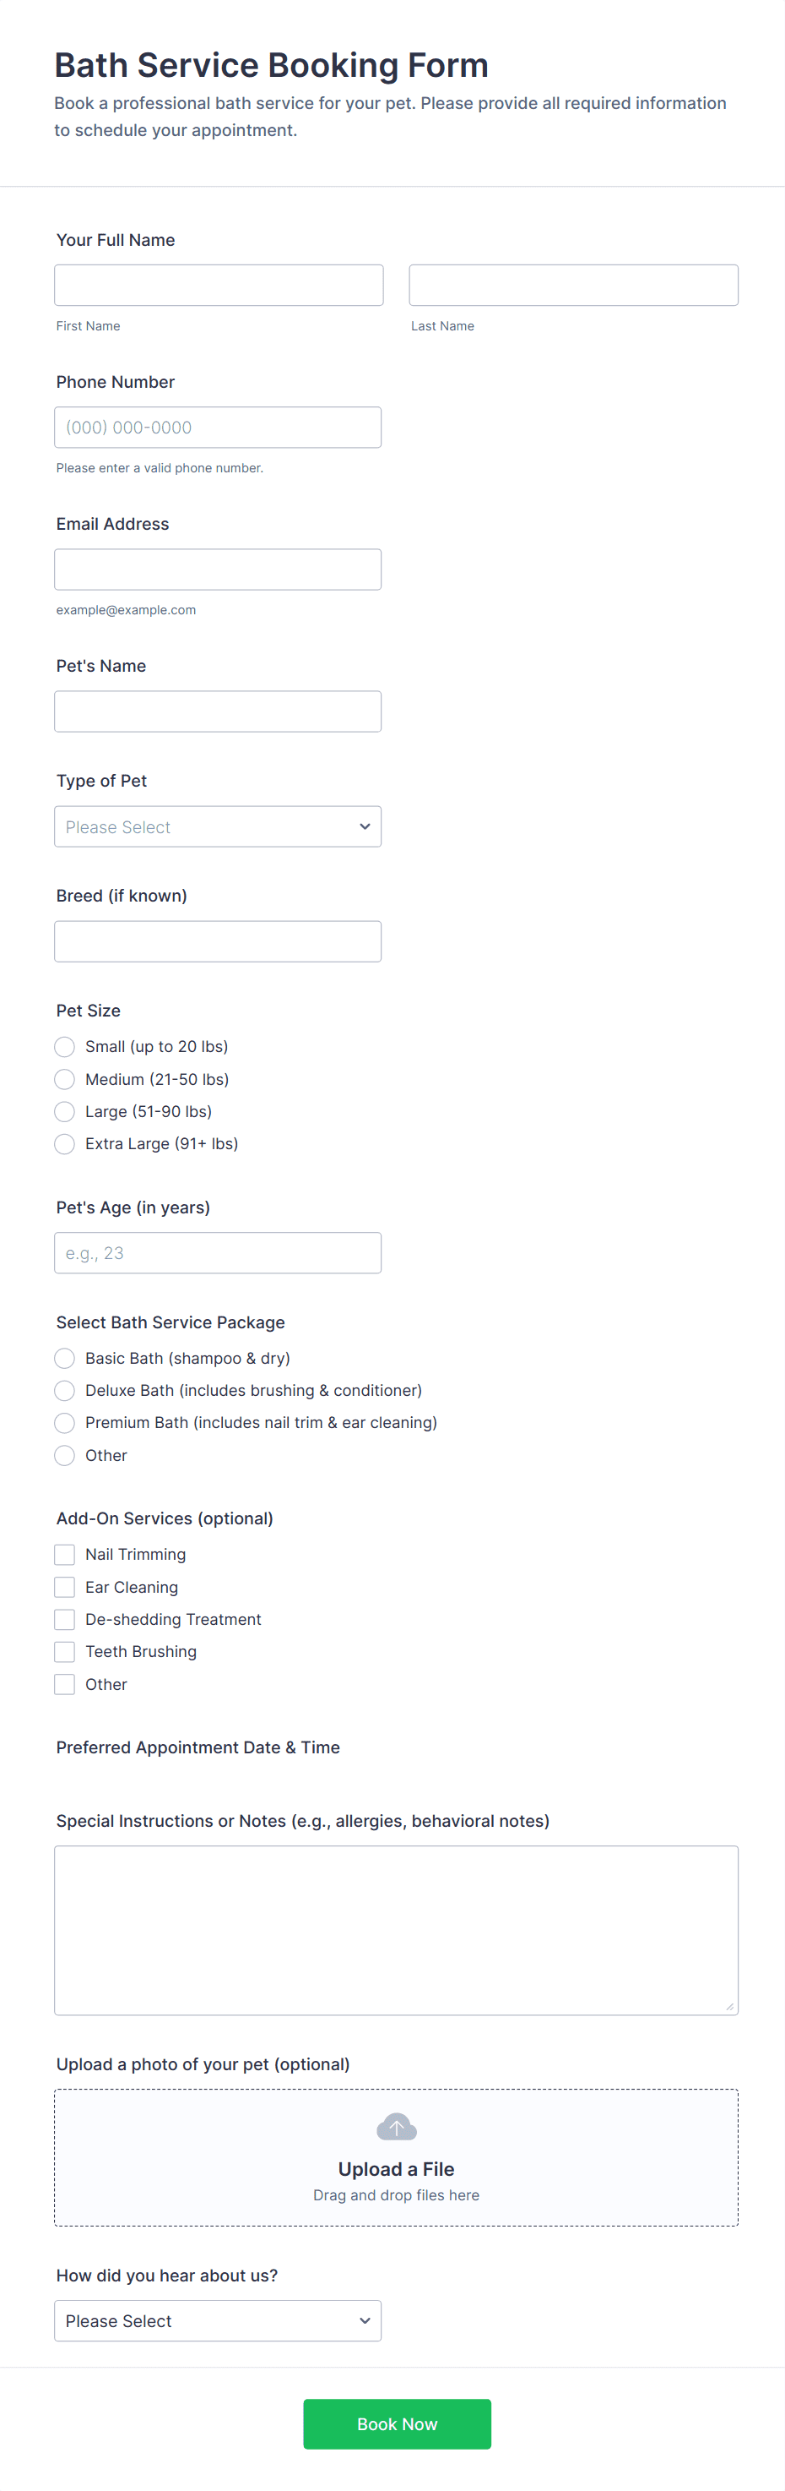The image size is (785, 2491).
Task: Tick the Teeth Brushing checkbox
Action: (x=65, y=1652)
